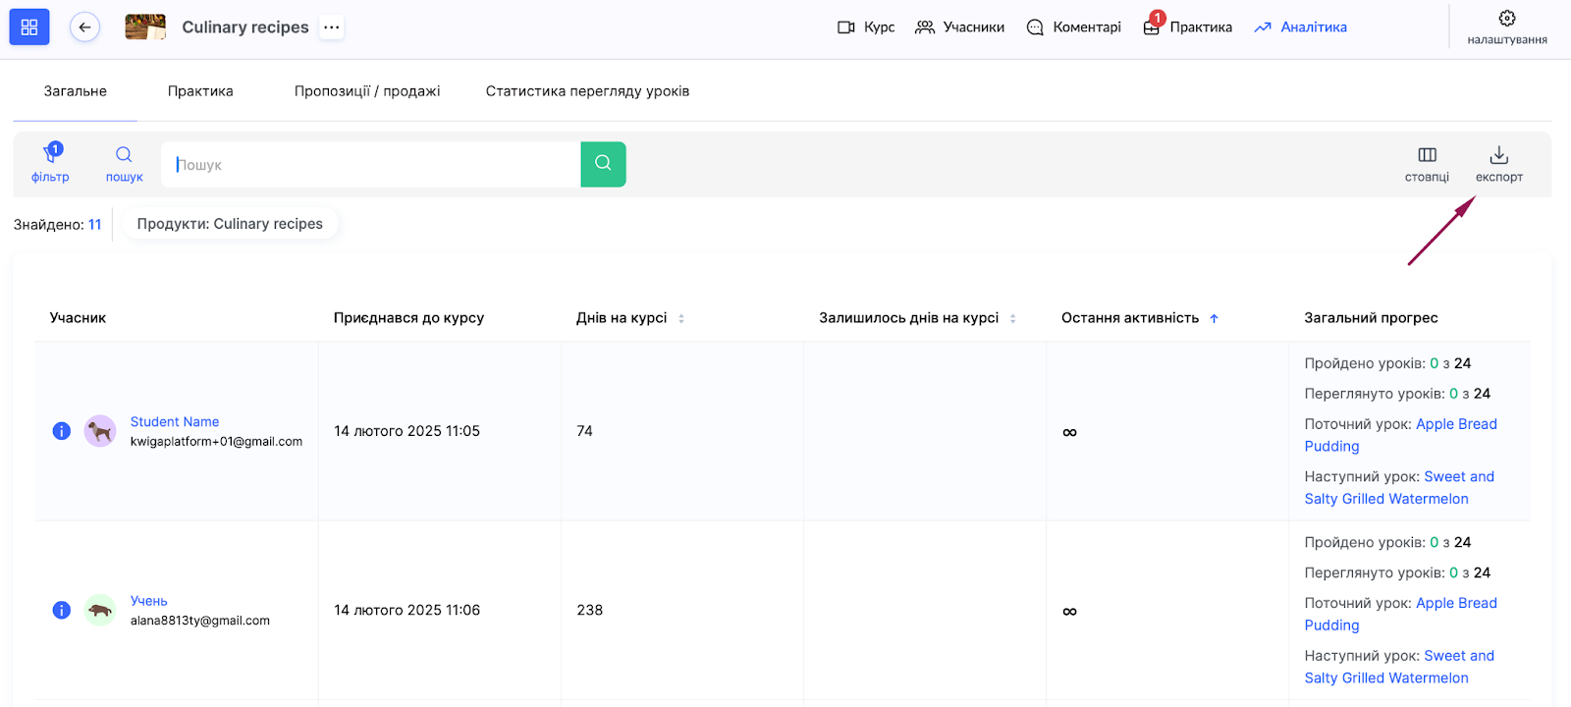Click into the Пошук search field

click(373, 164)
